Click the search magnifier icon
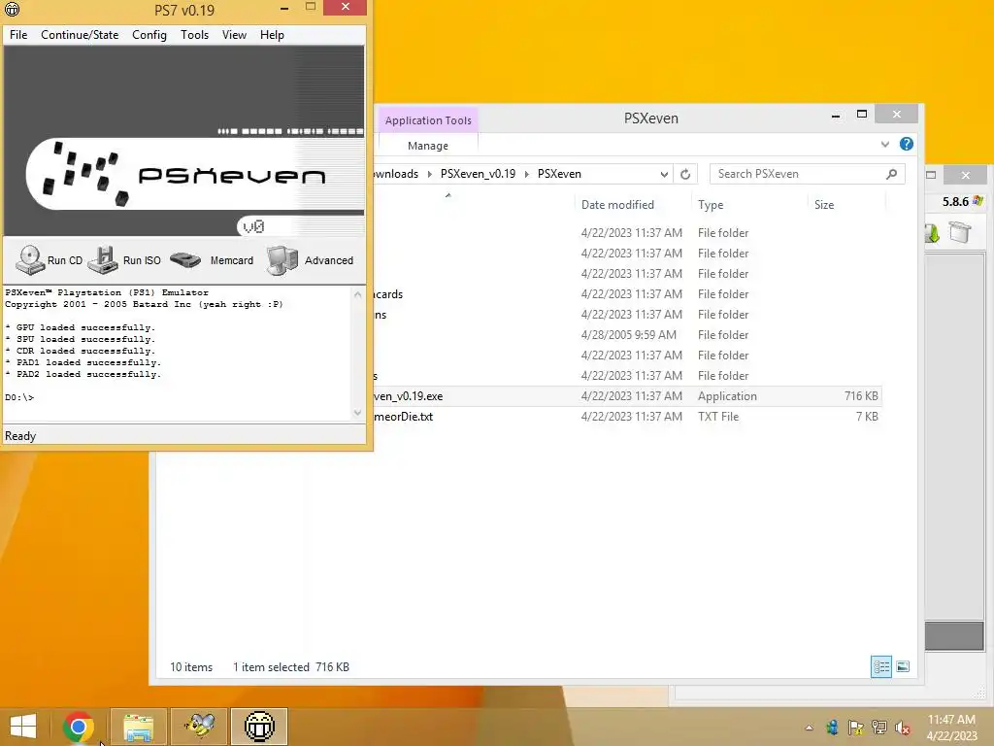 coord(891,174)
